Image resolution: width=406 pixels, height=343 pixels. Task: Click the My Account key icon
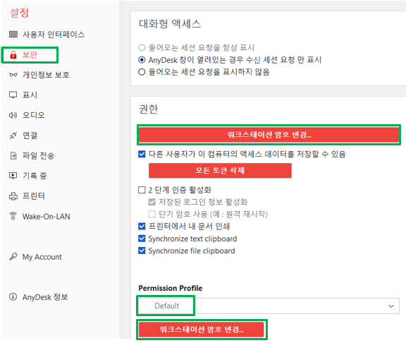pos(13,256)
